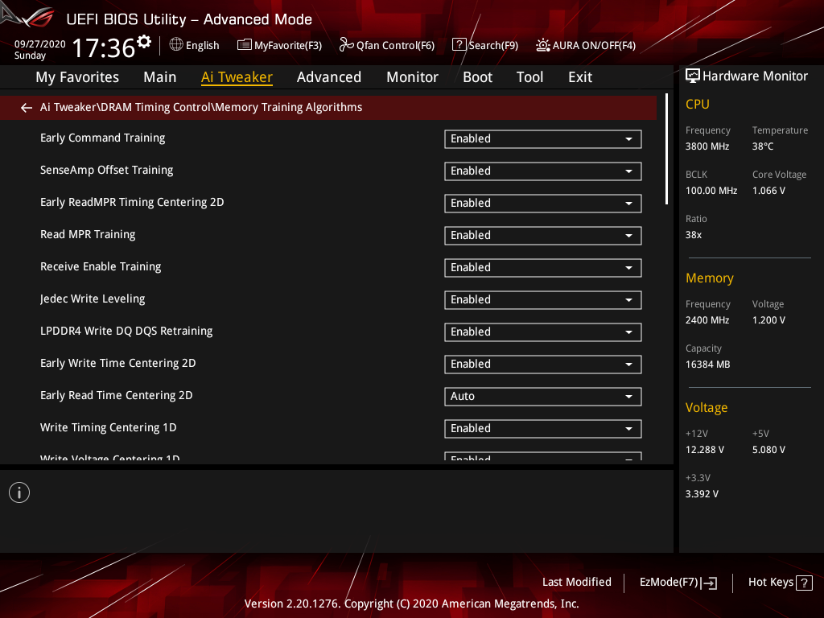Switch to the My Favorites tab

coord(77,77)
